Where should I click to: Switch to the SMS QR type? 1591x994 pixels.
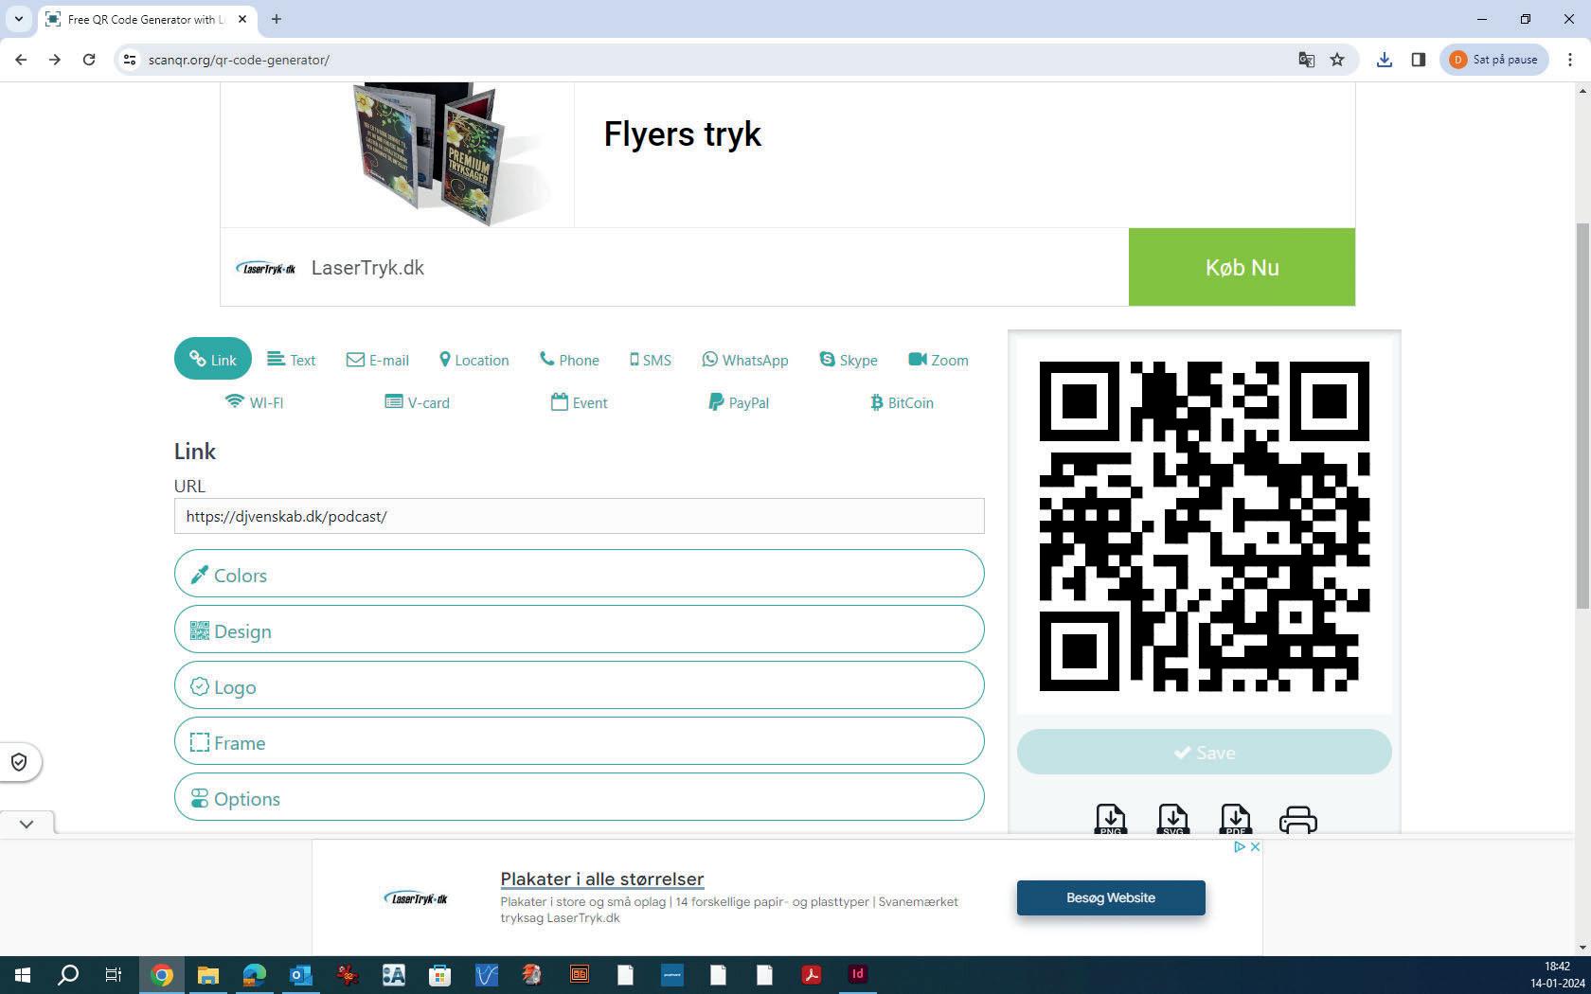(x=651, y=360)
